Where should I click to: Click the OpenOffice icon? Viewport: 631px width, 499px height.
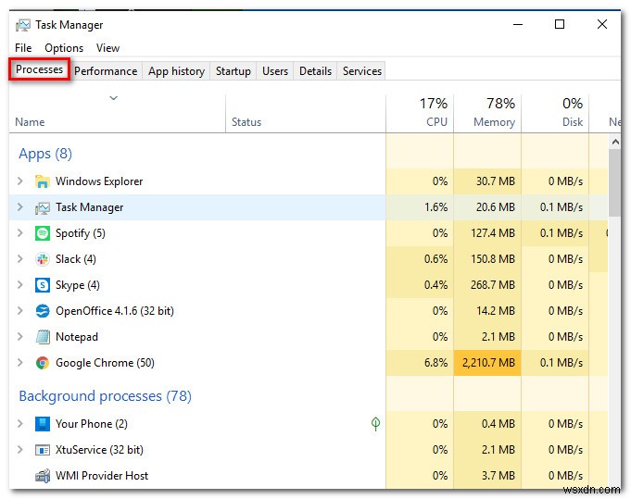click(x=43, y=311)
